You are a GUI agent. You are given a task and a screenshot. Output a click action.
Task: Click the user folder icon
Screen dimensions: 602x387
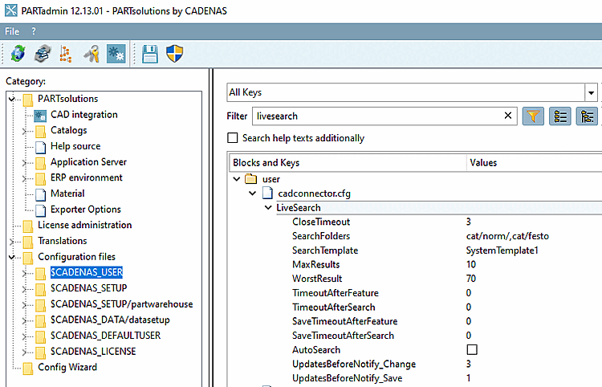(x=250, y=178)
